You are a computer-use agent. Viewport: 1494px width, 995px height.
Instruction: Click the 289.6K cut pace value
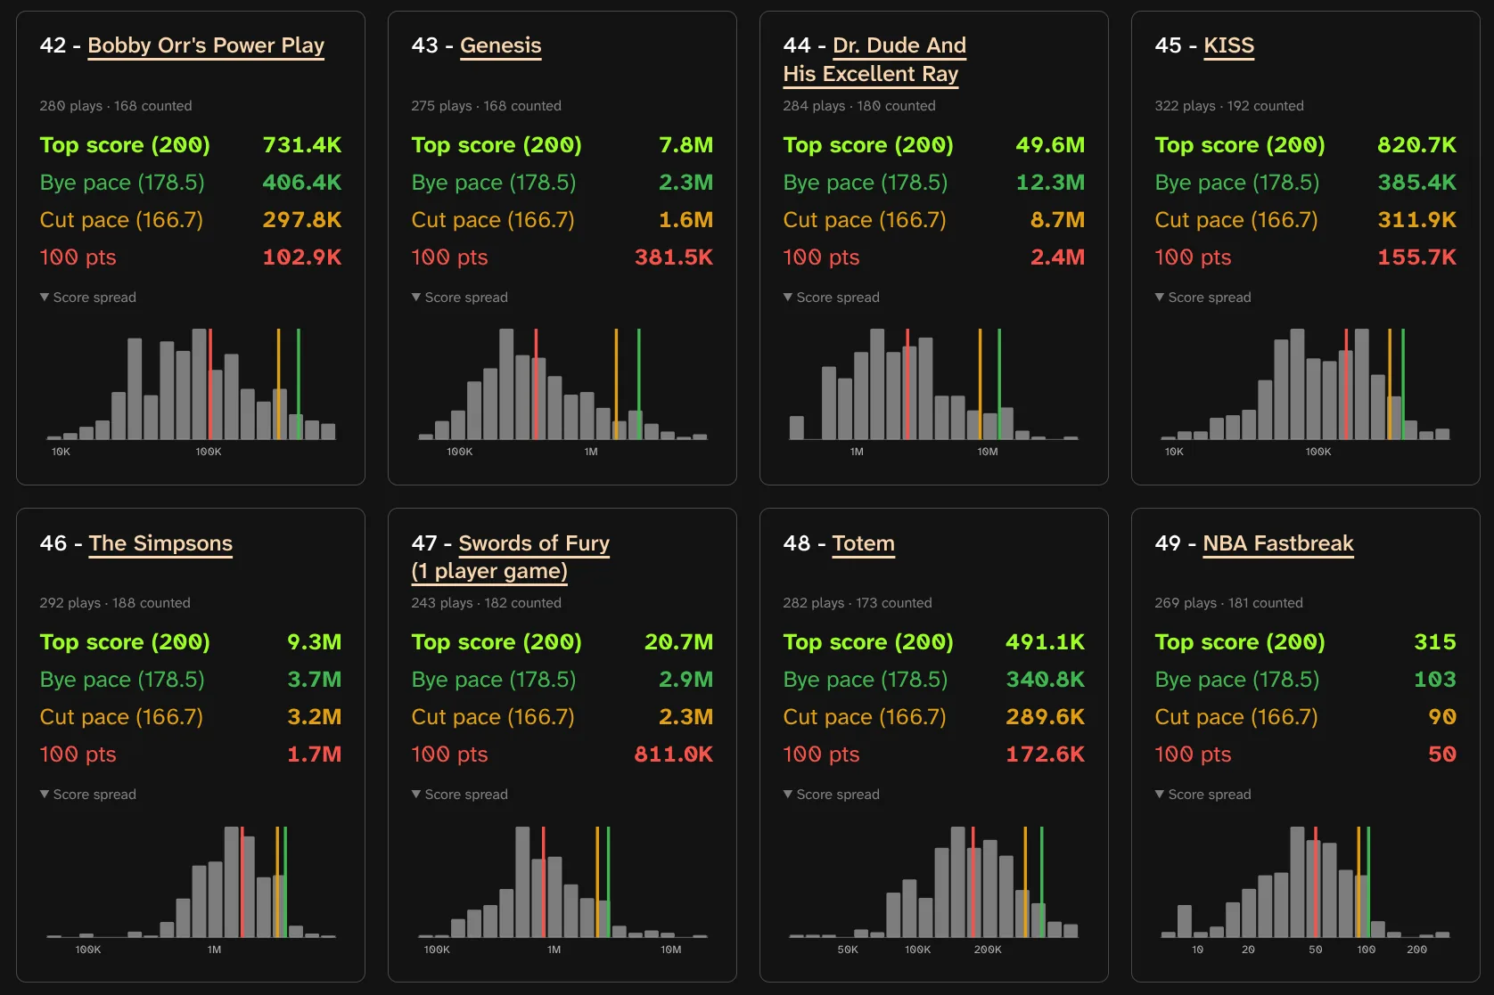[1046, 717]
